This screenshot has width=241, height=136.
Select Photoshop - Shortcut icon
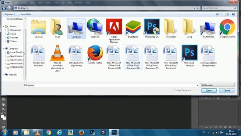(189, 56)
